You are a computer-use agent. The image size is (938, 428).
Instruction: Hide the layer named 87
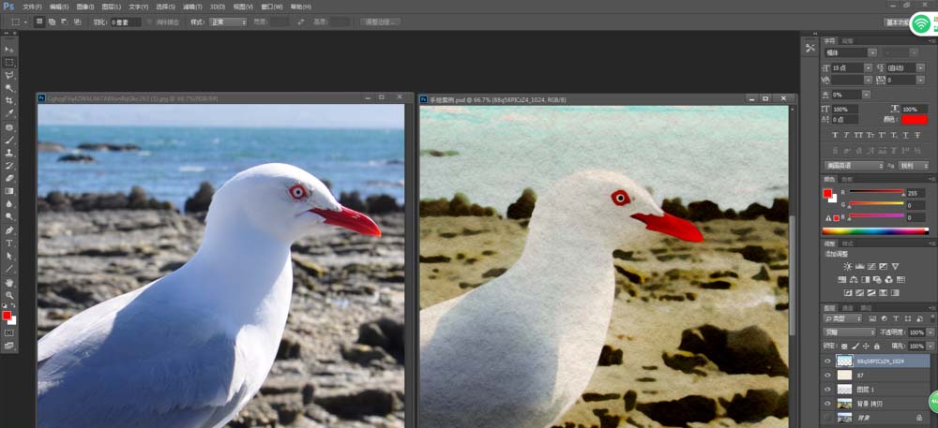click(x=827, y=375)
